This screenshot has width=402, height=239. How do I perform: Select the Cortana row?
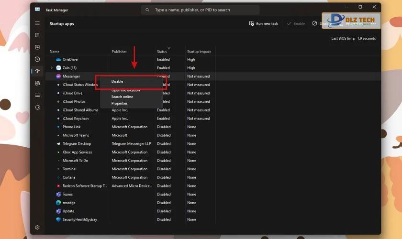click(213, 177)
